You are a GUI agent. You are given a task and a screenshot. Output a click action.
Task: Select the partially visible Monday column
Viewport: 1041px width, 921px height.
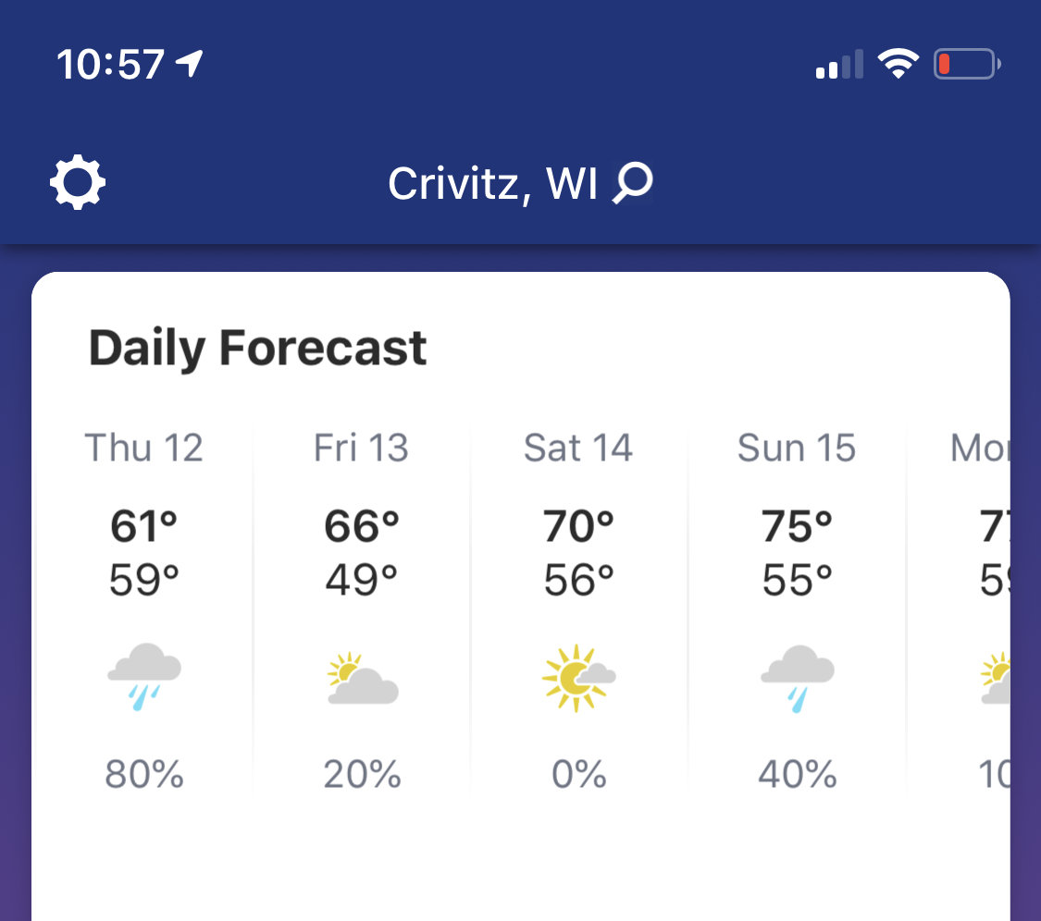pyautogui.click(x=959, y=610)
